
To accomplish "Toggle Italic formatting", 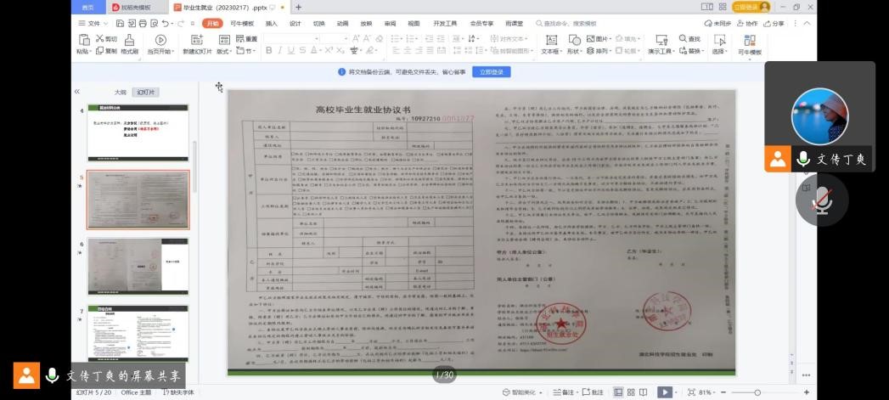I will pos(279,51).
